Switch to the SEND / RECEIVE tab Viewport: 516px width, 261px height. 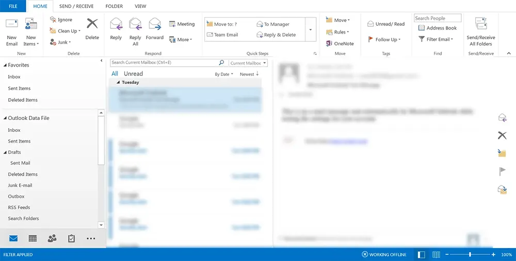tap(76, 6)
